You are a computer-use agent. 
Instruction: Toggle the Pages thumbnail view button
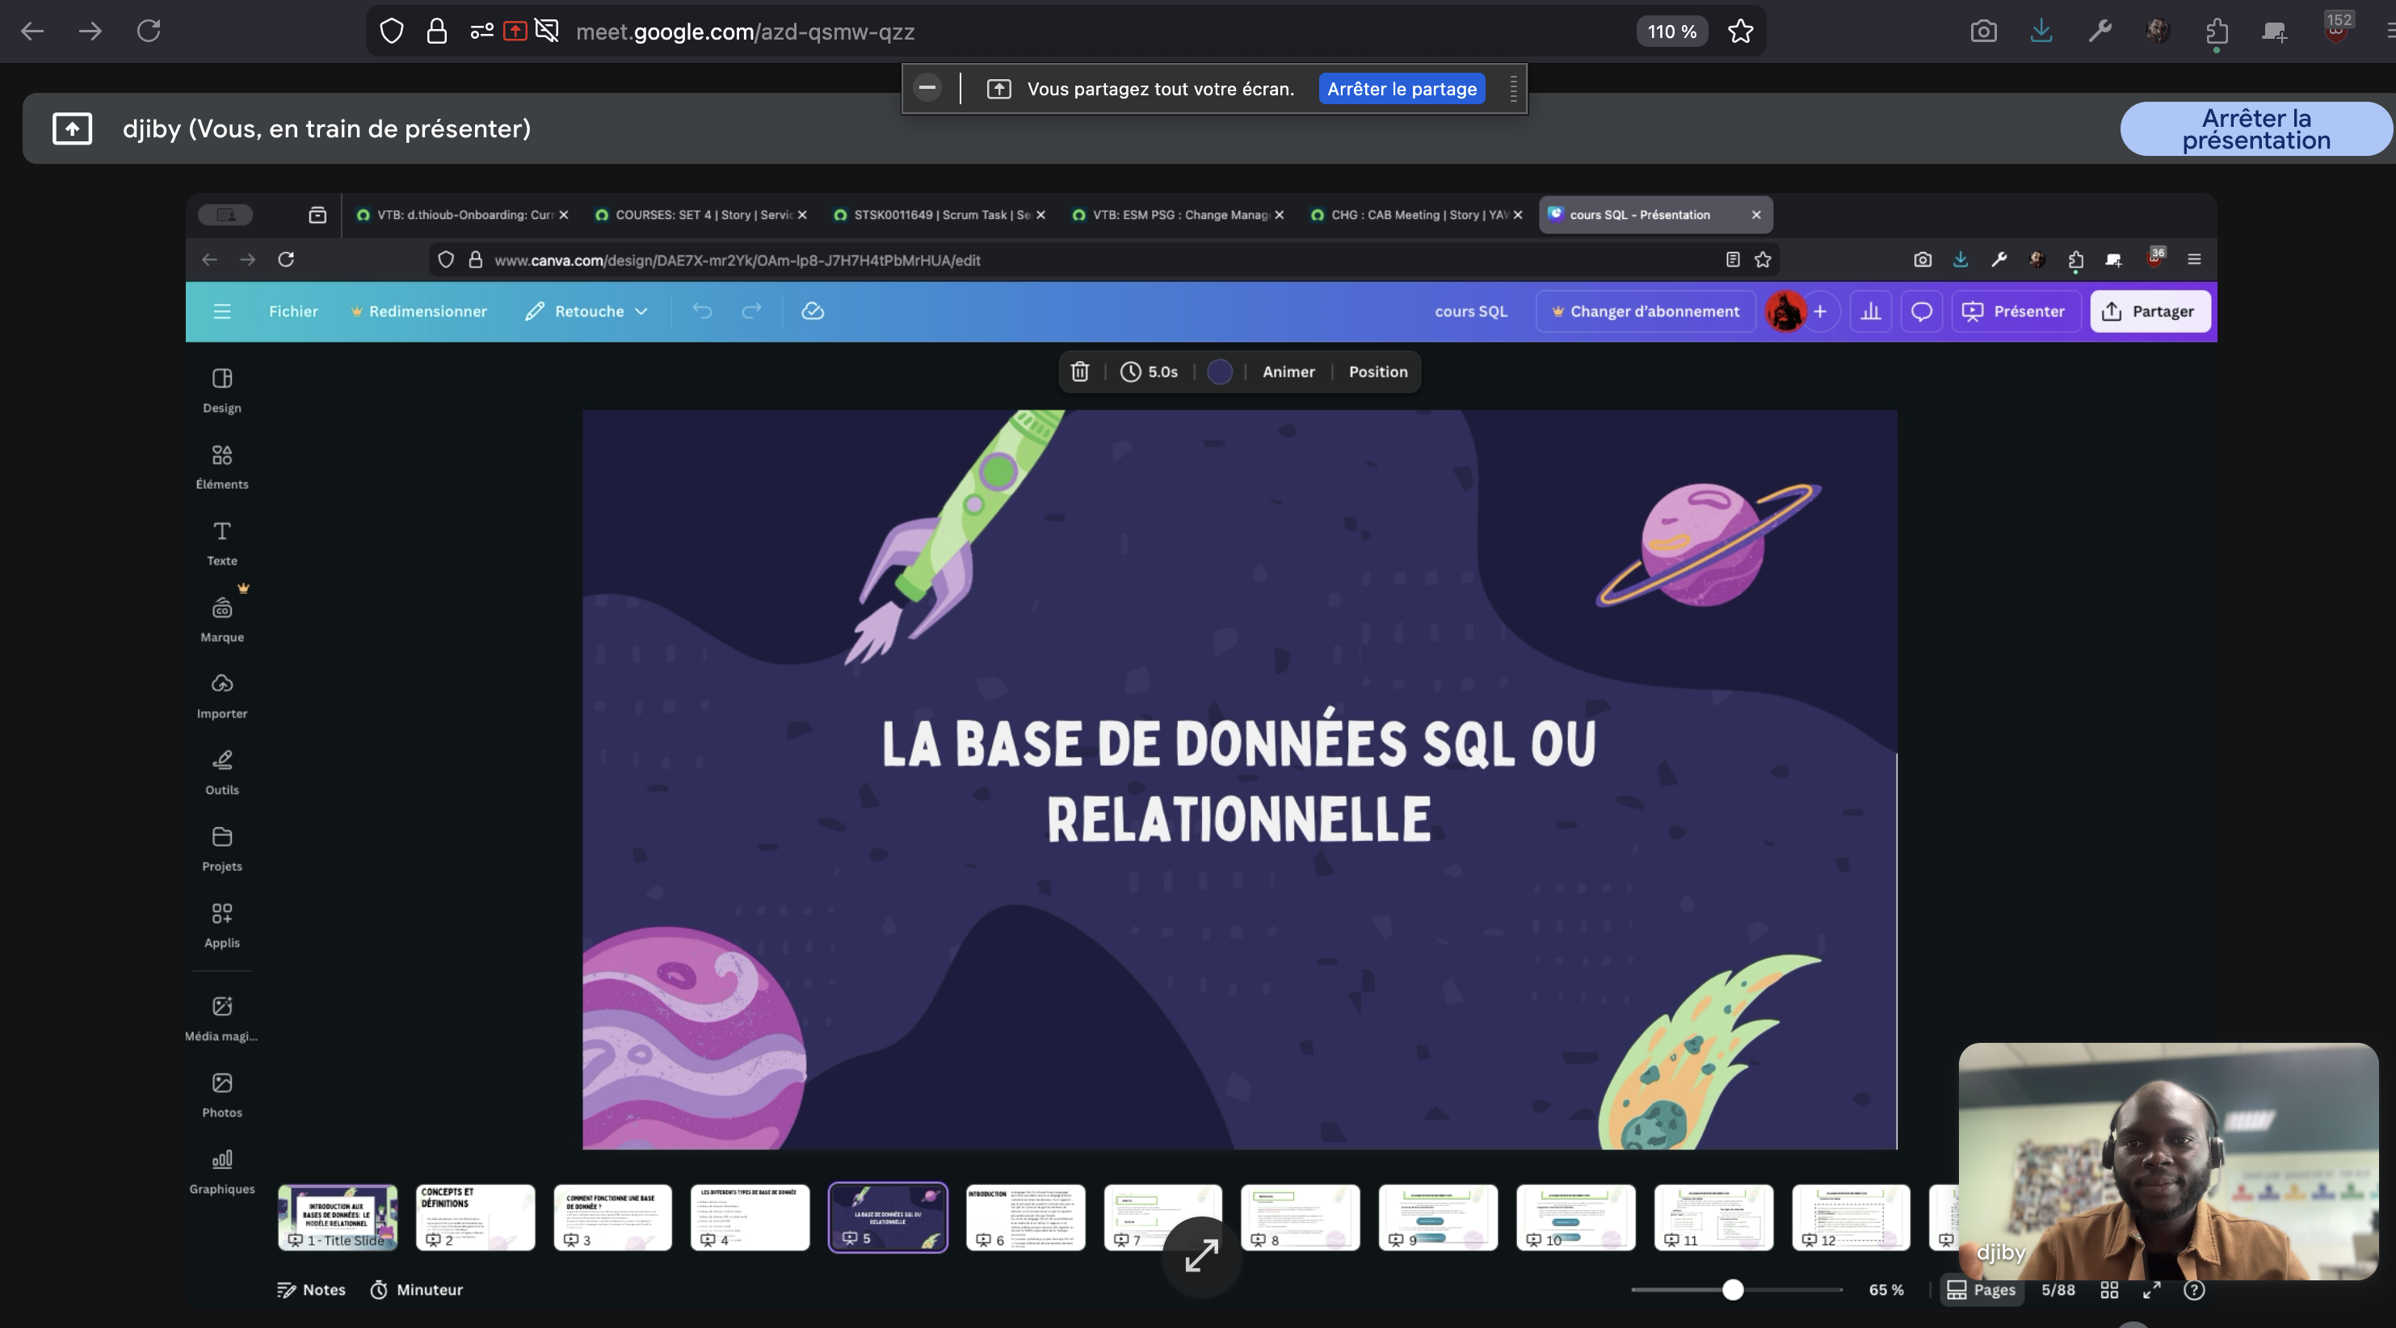pos(1981,1290)
